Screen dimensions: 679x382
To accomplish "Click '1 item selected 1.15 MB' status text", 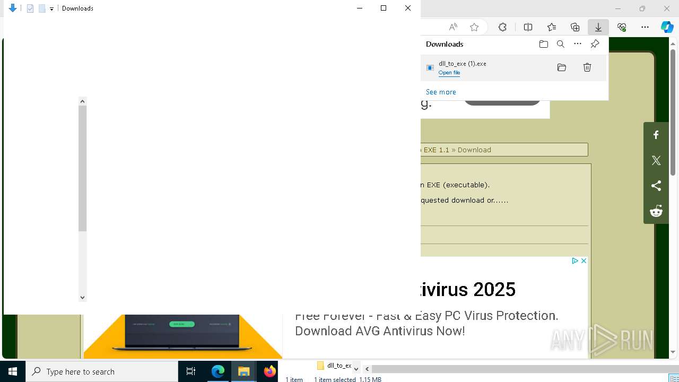I will tap(347, 379).
